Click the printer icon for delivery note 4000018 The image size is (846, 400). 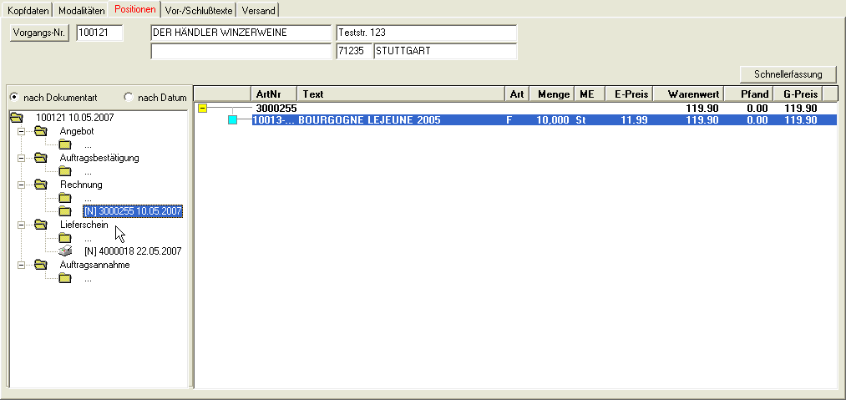pos(65,251)
